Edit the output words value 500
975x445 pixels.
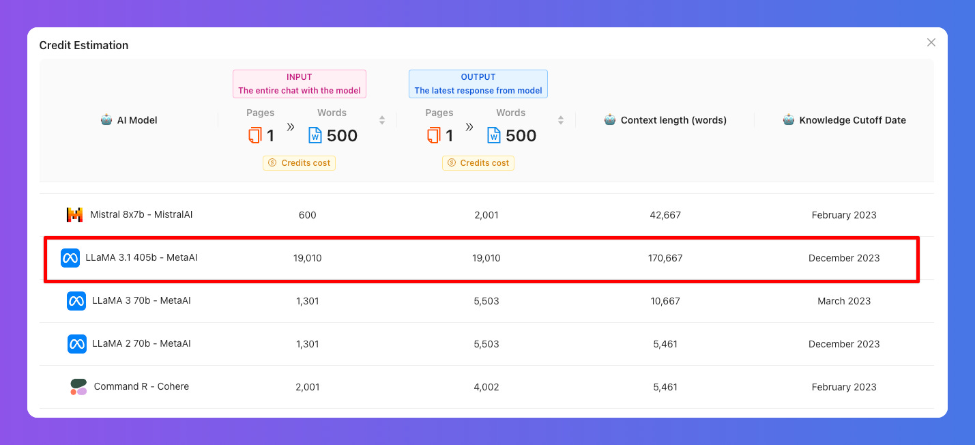tap(521, 136)
